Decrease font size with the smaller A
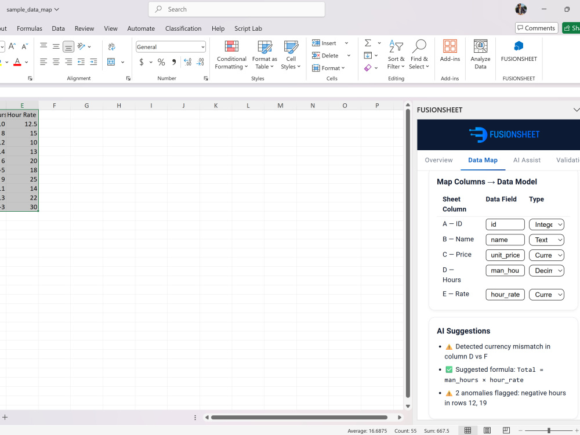Screen dimensions: 580x435 [x=25, y=46]
